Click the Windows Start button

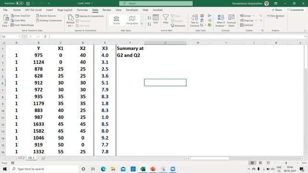coord(5,169)
